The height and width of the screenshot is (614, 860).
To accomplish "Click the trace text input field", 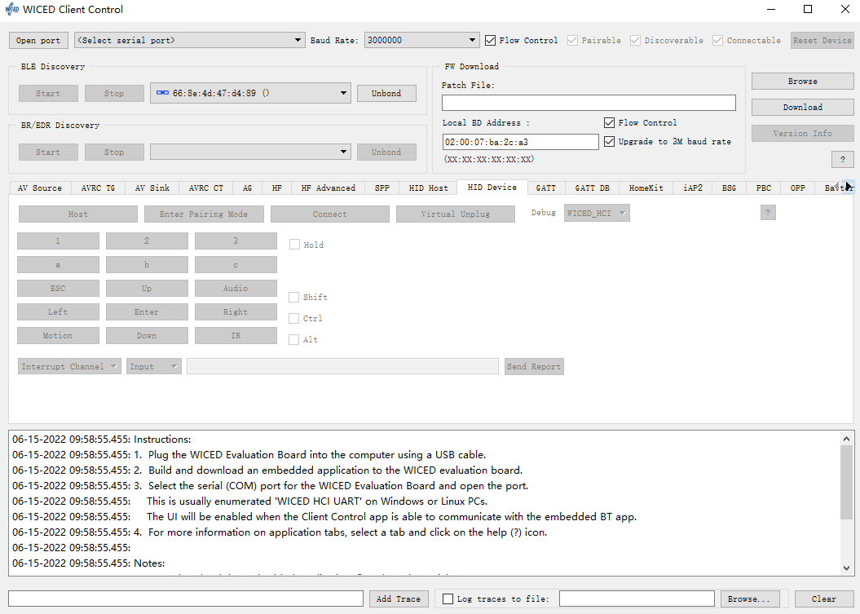I will click(186, 599).
